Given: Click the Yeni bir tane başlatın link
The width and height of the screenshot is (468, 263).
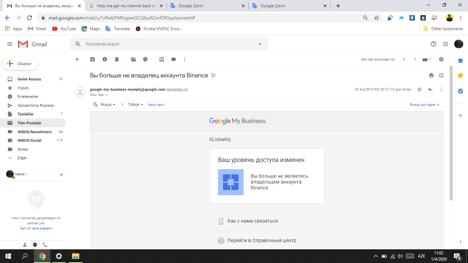Looking at the screenshot, I should tap(36, 228).
